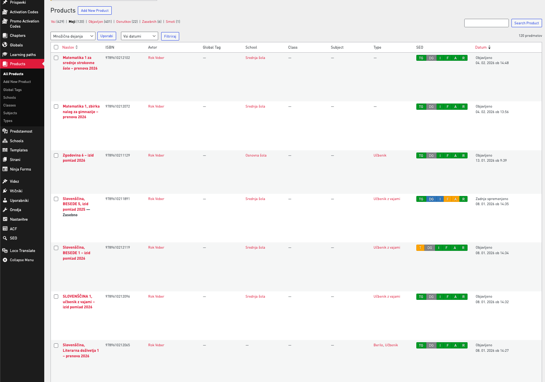Image resolution: width=545 pixels, height=382 pixels.
Task: Click the Activation Codes ticket icon
Action: pyautogui.click(x=5, y=12)
